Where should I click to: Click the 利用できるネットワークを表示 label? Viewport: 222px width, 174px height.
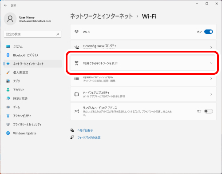pos(100,63)
